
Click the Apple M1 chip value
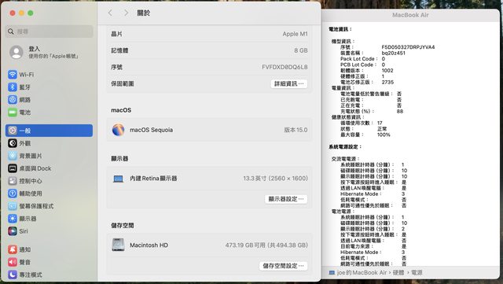tap(295, 34)
